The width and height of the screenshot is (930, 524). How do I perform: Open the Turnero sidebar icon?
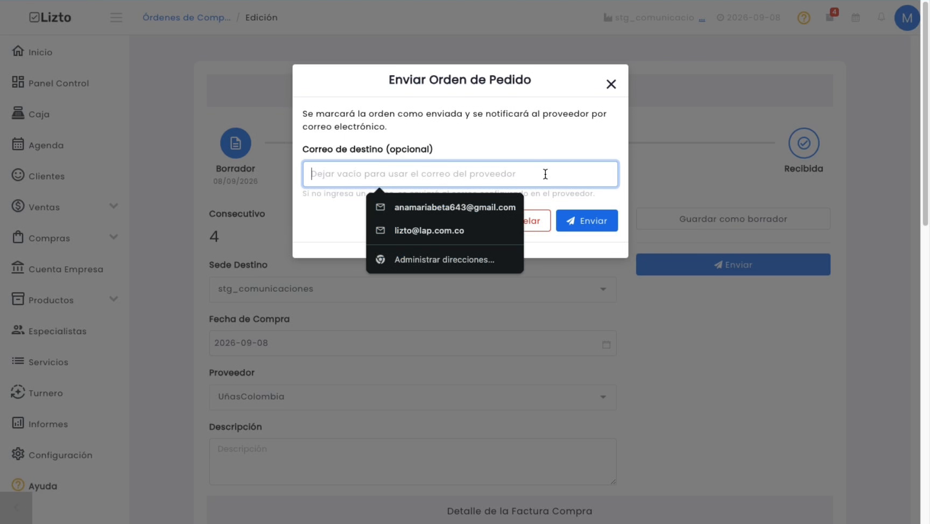[x=18, y=392]
